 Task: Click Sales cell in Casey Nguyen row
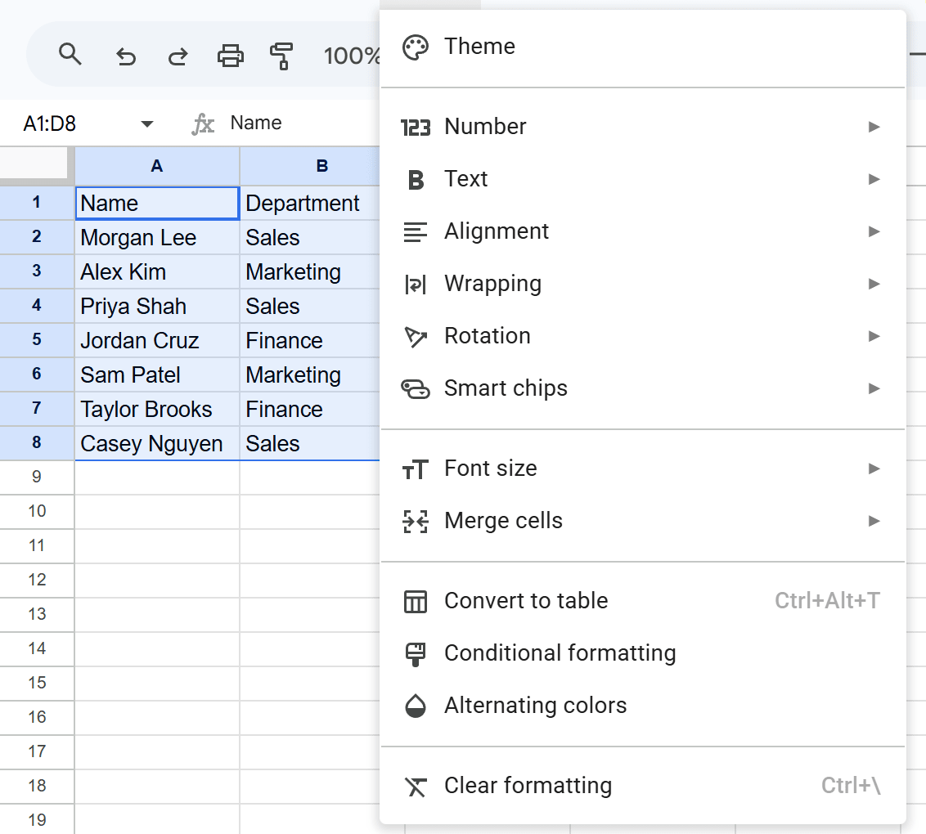[309, 443]
